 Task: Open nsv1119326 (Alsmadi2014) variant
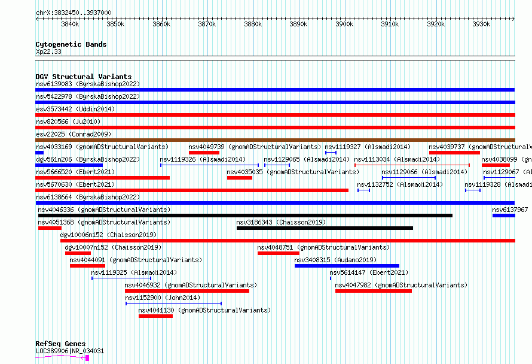click(203, 159)
